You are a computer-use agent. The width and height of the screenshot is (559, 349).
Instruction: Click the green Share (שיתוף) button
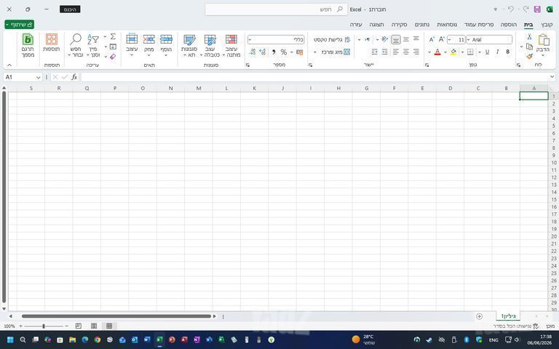point(19,24)
